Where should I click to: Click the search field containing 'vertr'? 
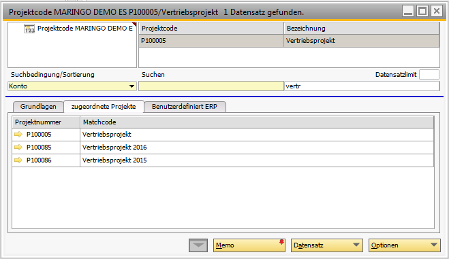362,86
